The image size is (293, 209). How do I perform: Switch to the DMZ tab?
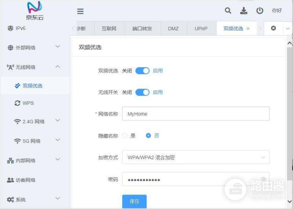coord(173,29)
